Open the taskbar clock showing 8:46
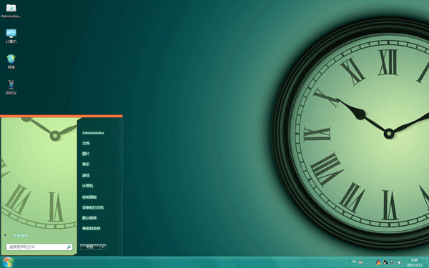429x268 pixels. 414,262
